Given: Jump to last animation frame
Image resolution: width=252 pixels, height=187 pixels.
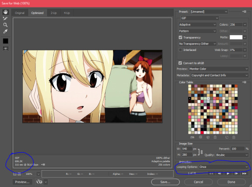Looking at the screenshot, I should [x=244, y=173].
